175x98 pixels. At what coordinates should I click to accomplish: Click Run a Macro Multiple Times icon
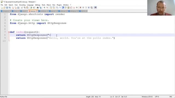coord(89,8)
